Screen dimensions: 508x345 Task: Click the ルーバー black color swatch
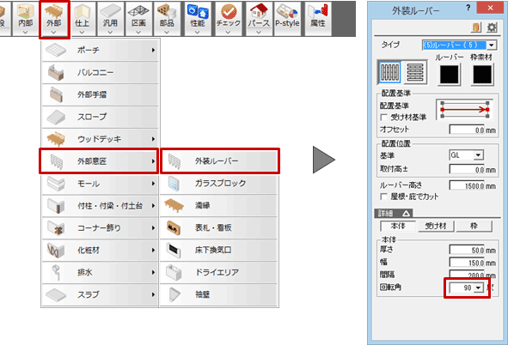pyautogui.click(x=450, y=75)
